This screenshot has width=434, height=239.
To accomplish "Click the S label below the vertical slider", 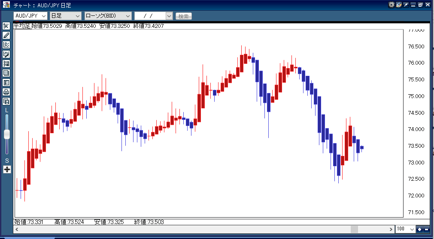I will click(7, 161).
